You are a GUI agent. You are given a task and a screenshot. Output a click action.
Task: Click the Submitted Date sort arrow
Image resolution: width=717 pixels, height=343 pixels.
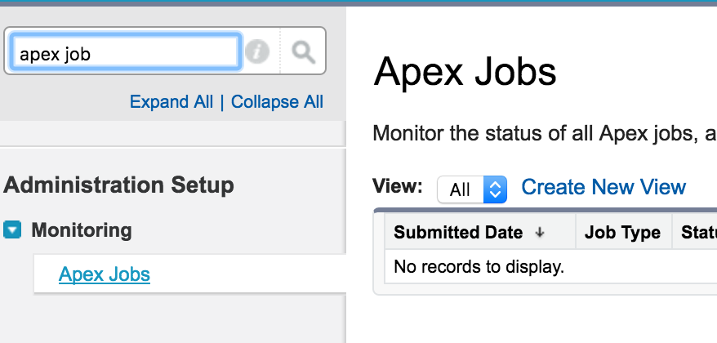point(540,233)
